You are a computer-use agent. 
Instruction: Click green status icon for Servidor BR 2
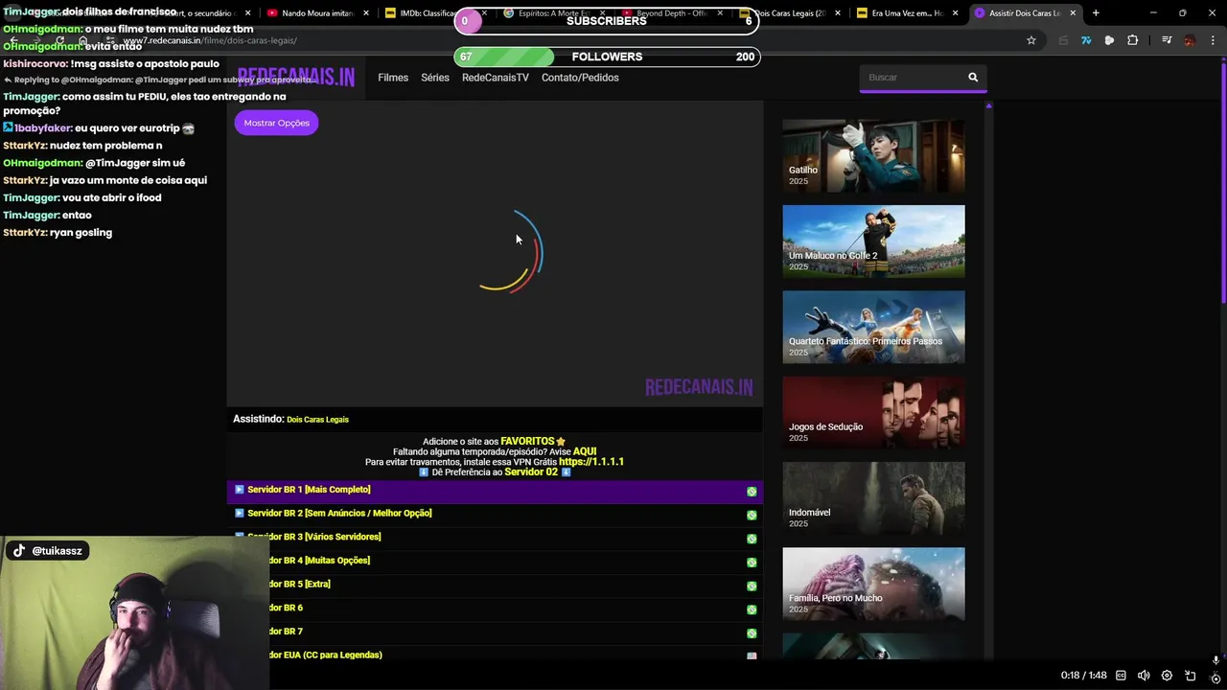click(752, 516)
